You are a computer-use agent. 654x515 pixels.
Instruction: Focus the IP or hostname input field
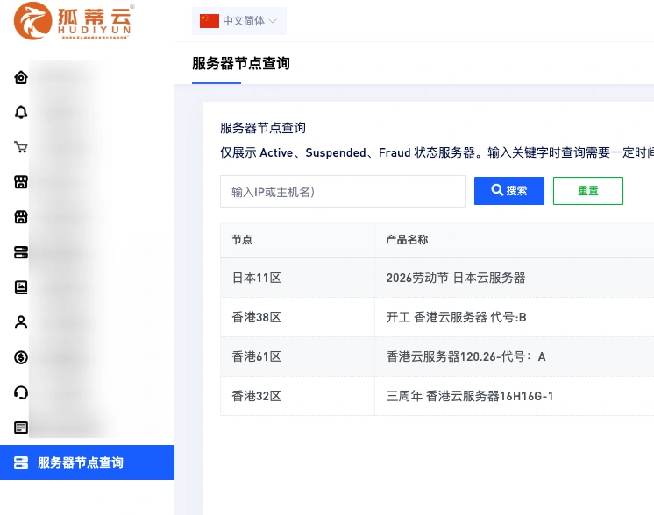[343, 192]
